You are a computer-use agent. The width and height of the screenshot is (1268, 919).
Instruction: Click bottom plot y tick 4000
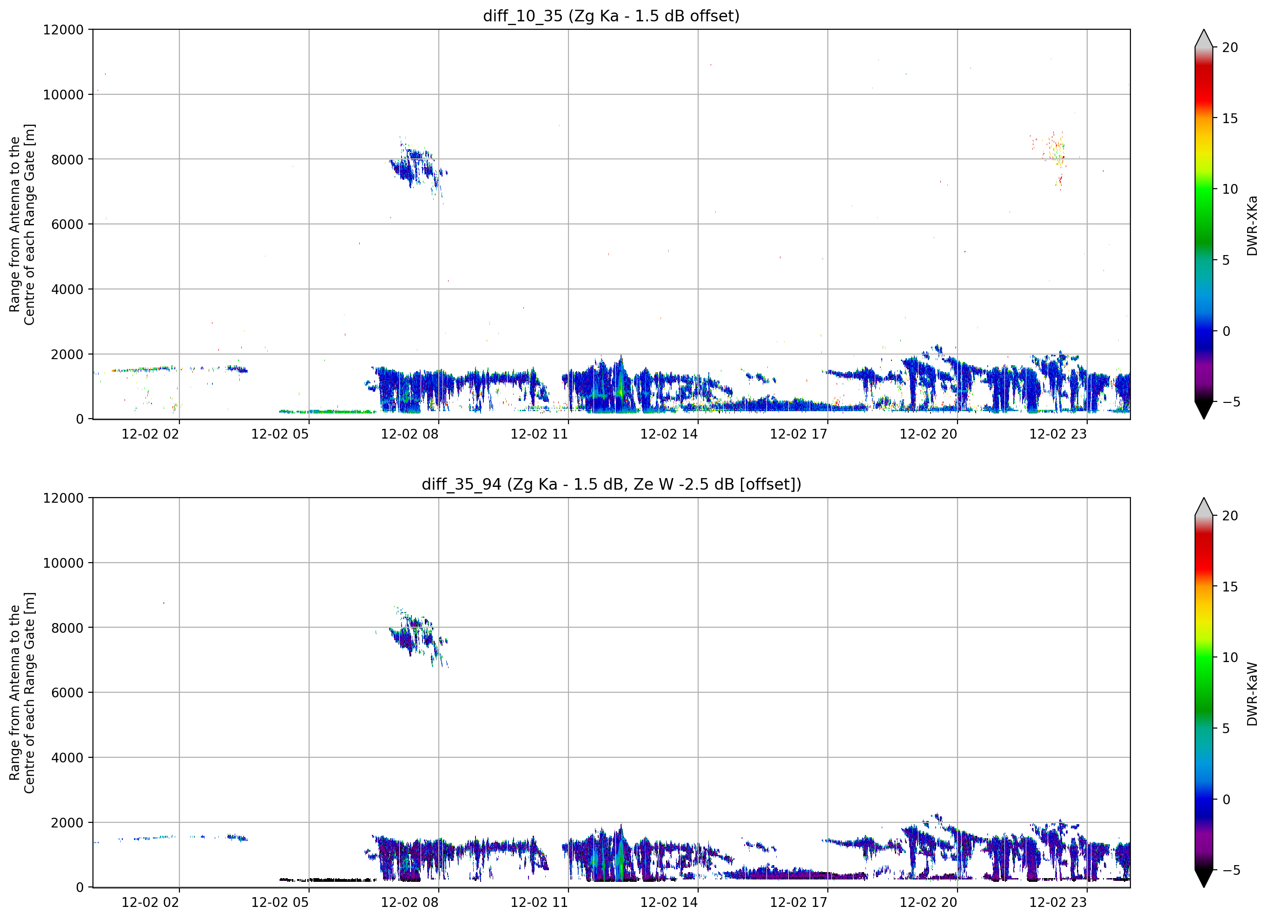point(67,758)
